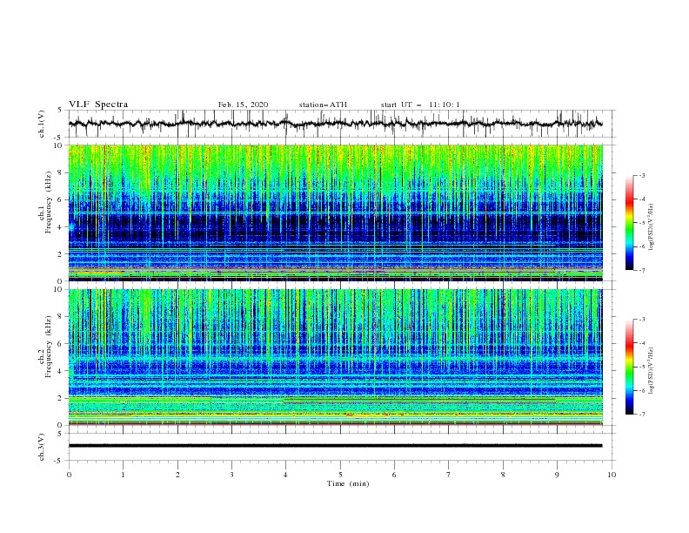Select the date text "Feb. 15, 2020"
The image size is (689, 533).
(243, 105)
